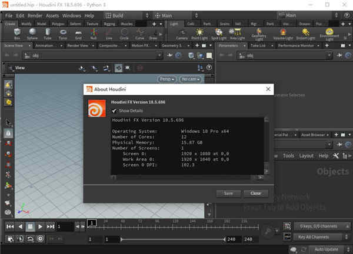Click the horizontal scrollbar in details box

[184, 178]
